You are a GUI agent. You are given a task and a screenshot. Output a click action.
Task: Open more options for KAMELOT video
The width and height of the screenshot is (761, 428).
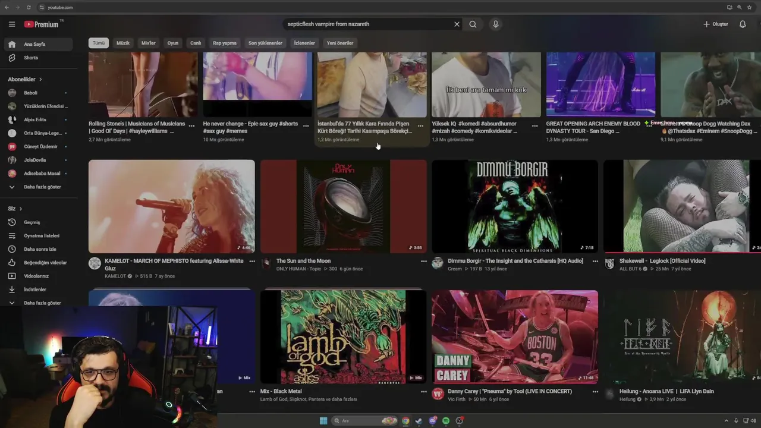[x=252, y=261]
